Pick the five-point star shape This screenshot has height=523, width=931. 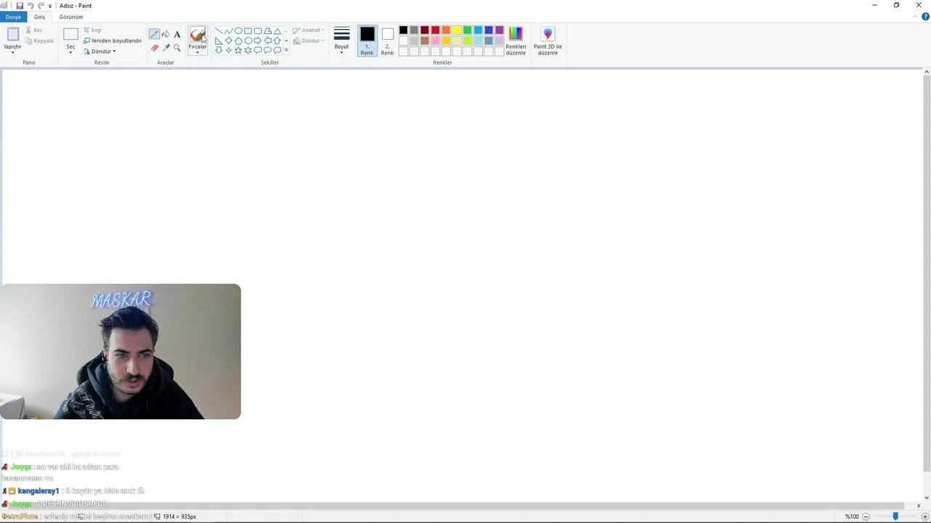tap(239, 50)
